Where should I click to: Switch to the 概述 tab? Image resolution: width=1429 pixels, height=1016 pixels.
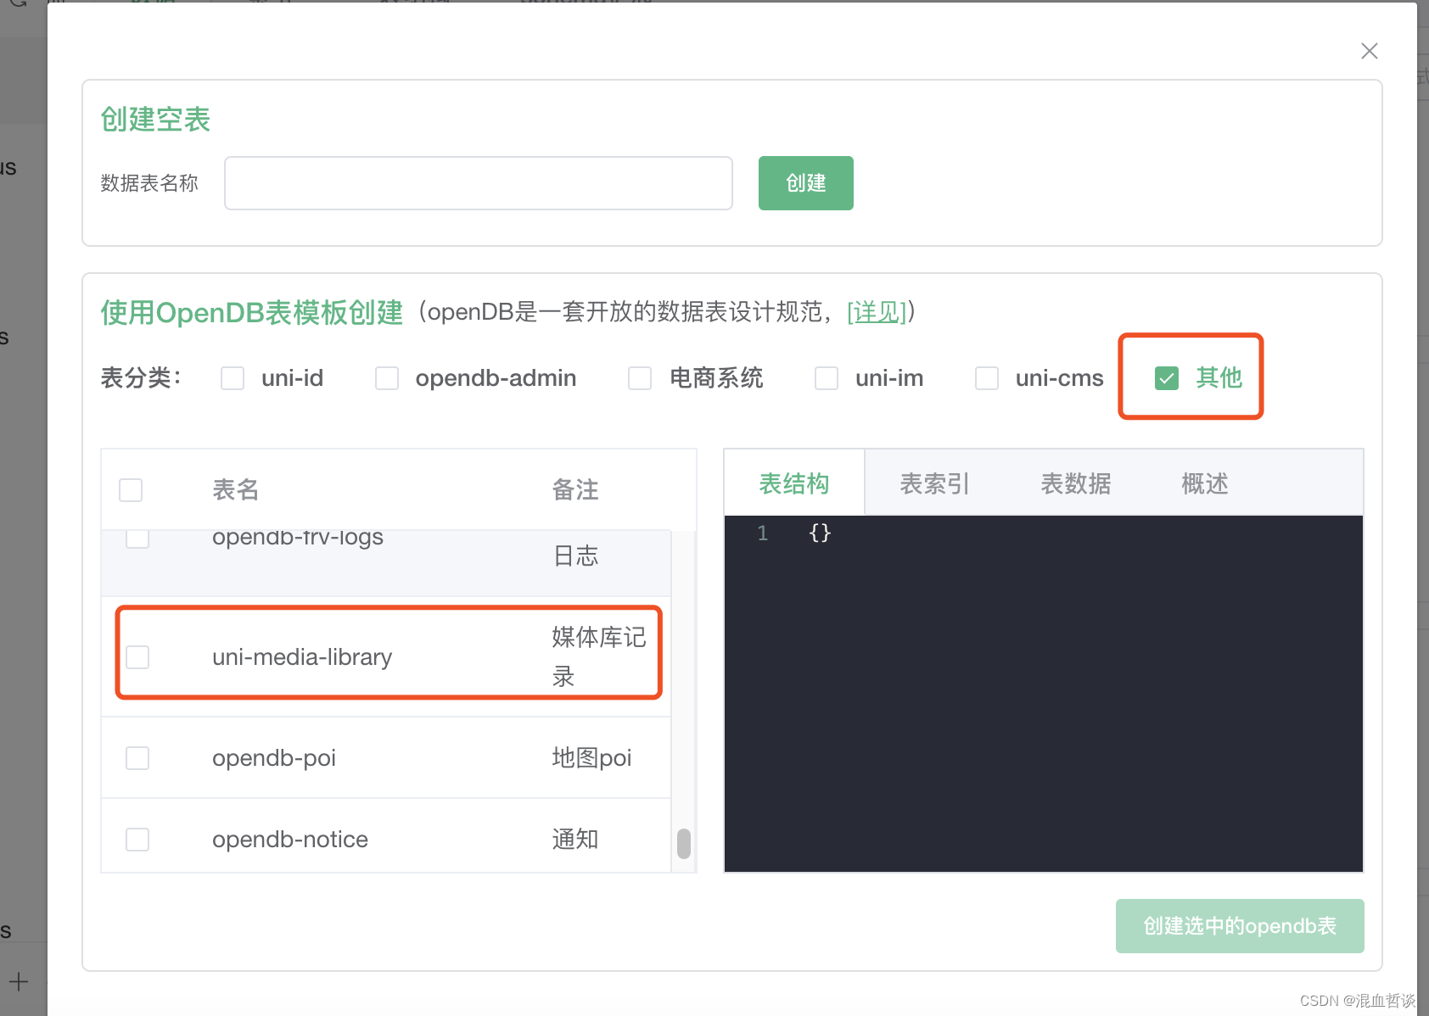pyautogui.click(x=1204, y=483)
